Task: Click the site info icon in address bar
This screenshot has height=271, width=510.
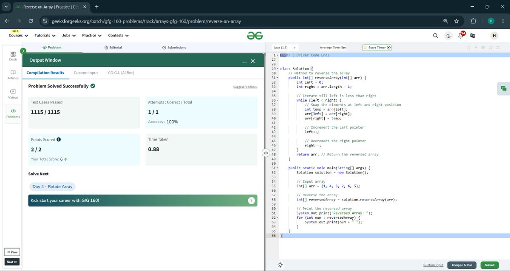Action: click(45, 21)
